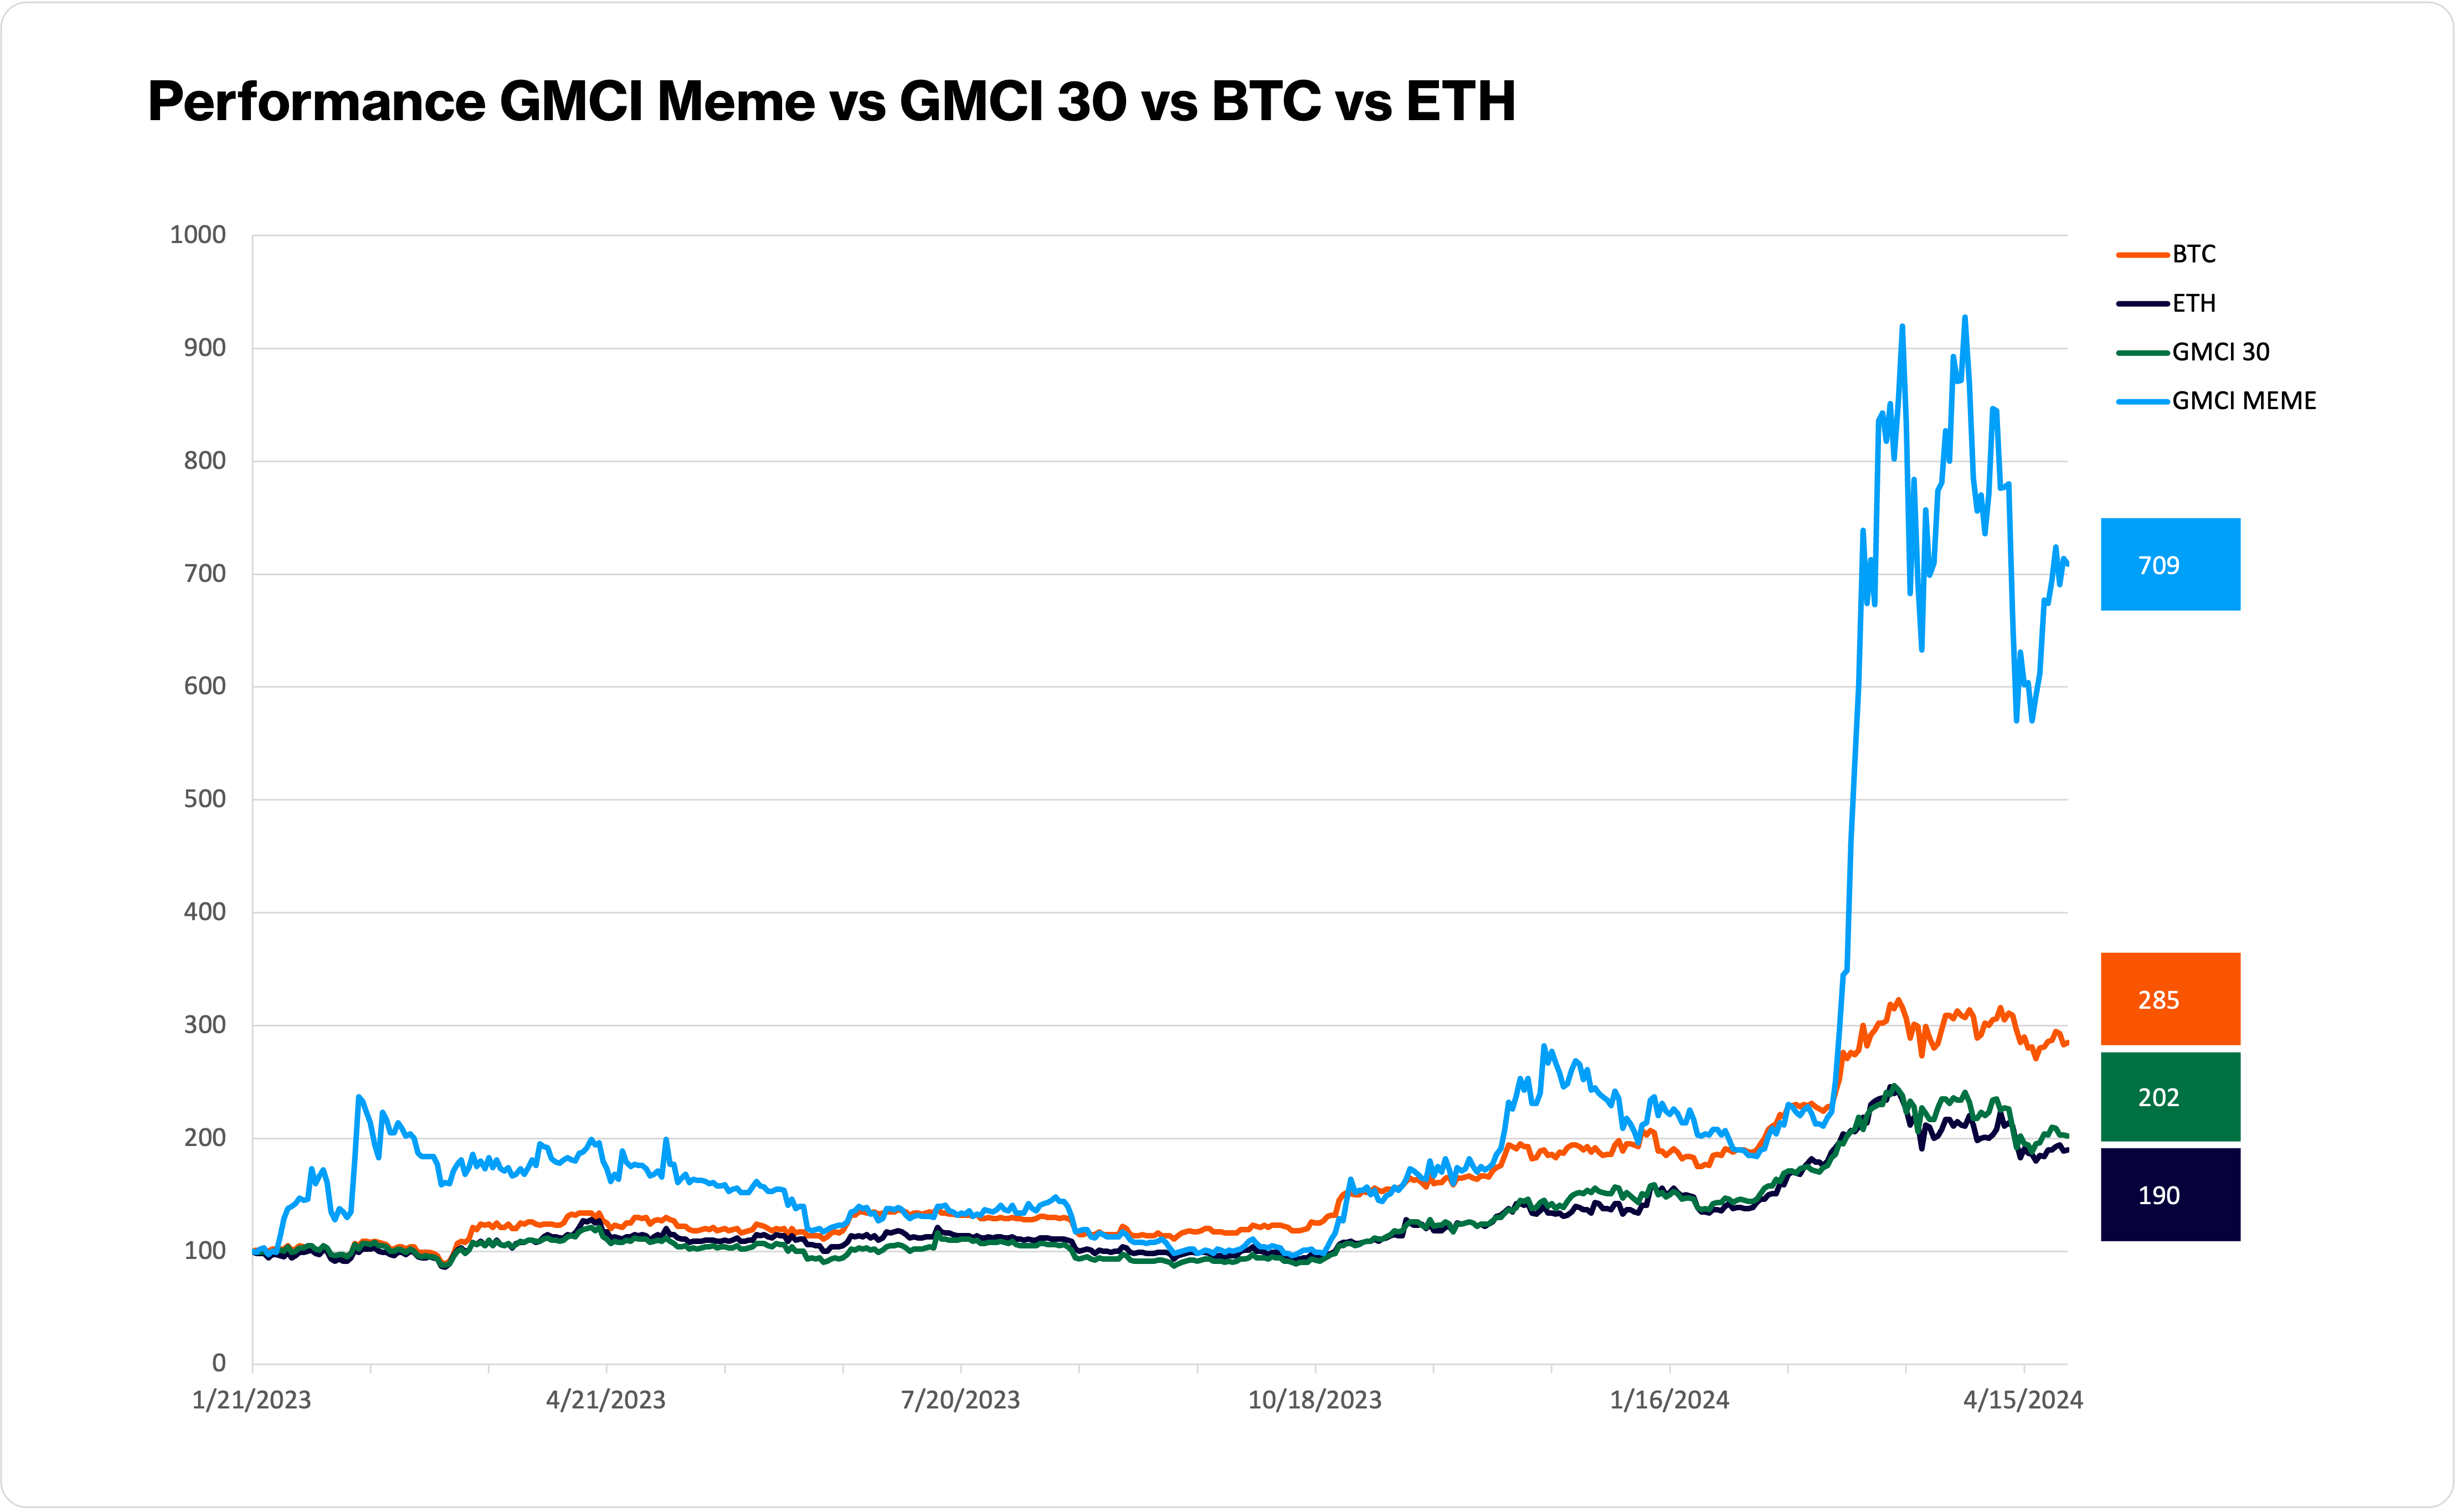
Task: Click the 300 y-axis label
Action: 205,1025
